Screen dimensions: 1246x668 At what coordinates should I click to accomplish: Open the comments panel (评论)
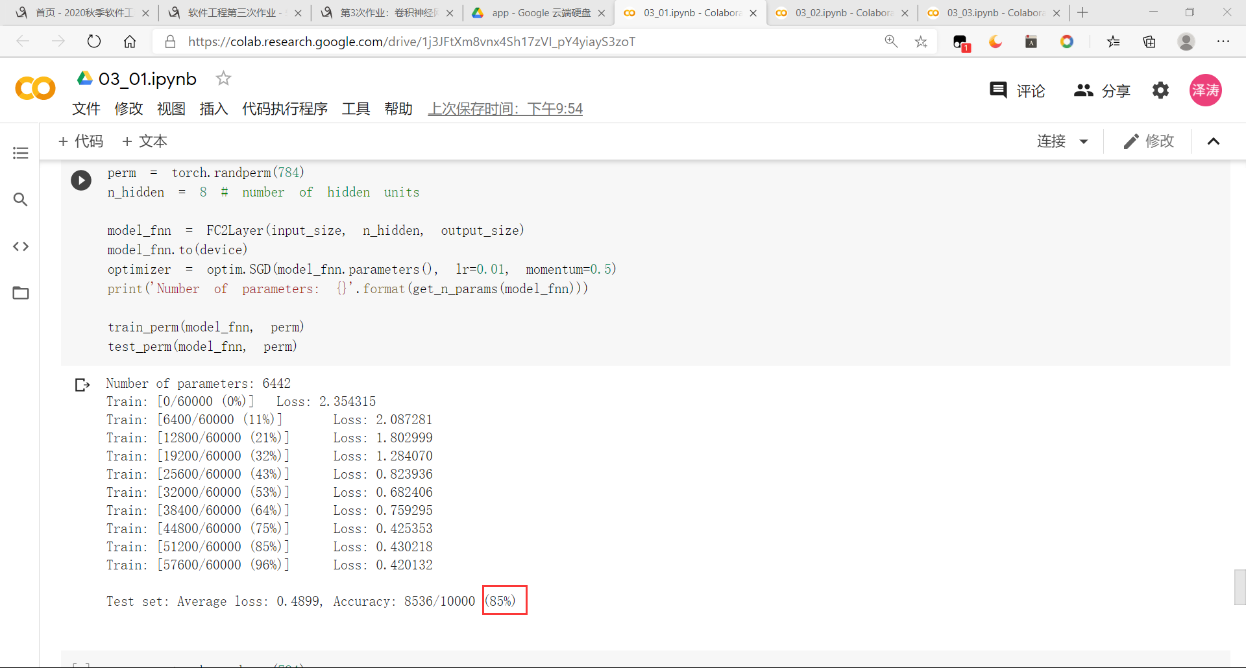pos(1017,91)
